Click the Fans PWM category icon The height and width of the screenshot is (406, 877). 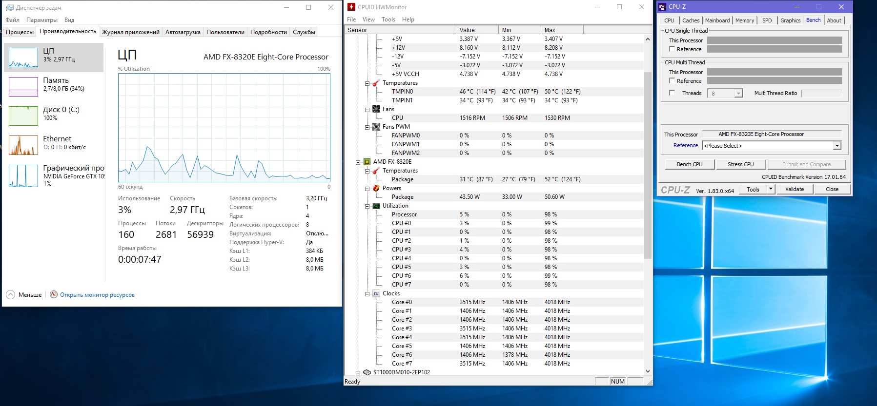[376, 127]
